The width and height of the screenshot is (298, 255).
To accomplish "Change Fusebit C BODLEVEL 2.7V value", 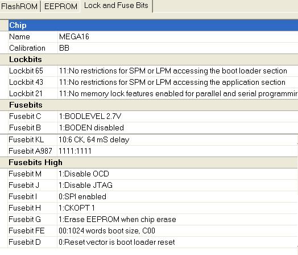I will point(177,116).
